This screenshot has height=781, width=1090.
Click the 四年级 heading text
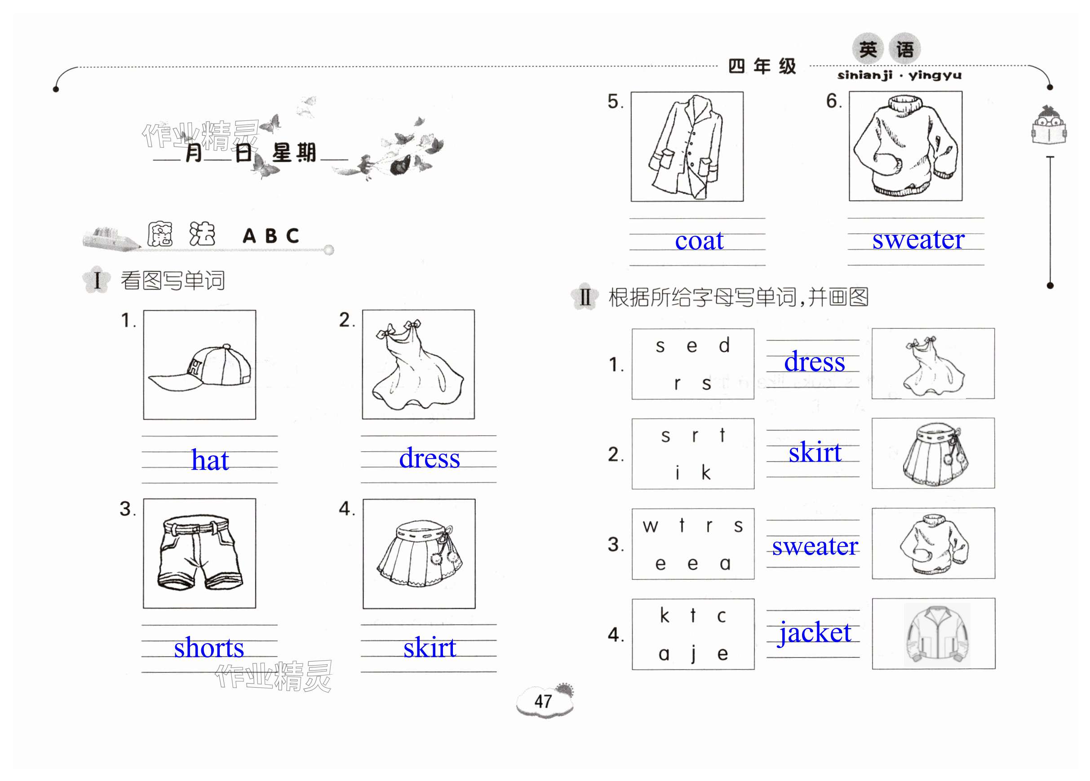762,66
